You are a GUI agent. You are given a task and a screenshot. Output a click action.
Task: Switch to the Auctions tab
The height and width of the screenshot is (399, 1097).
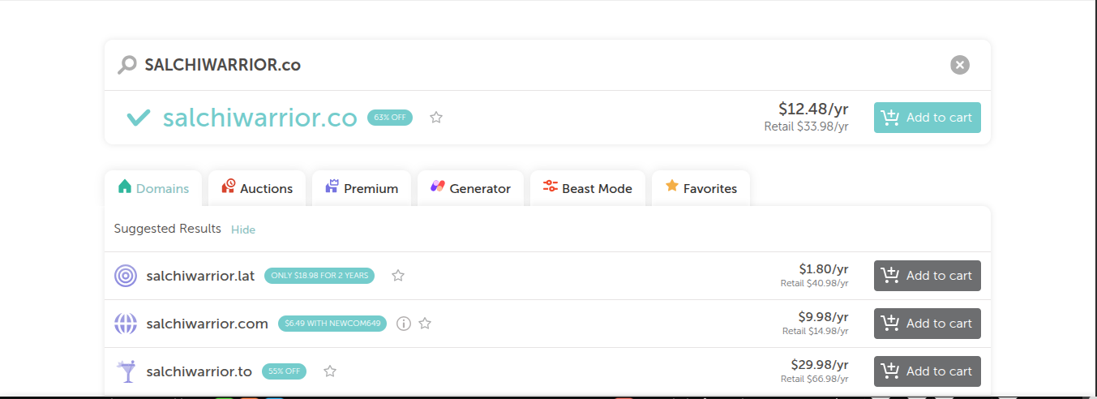click(257, 188)
